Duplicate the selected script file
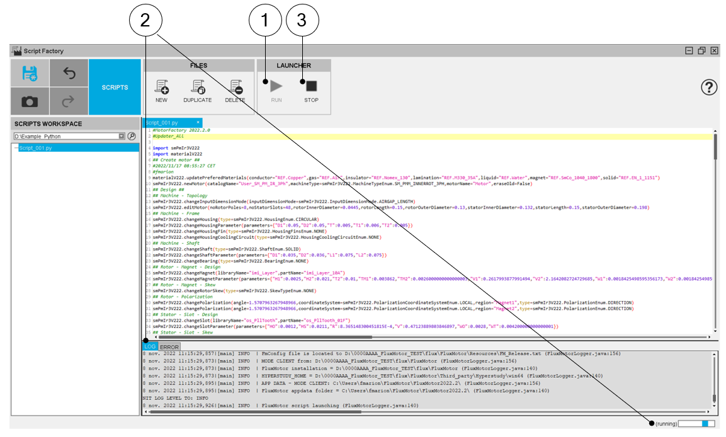726x437 pixels. tap(198, 91)
